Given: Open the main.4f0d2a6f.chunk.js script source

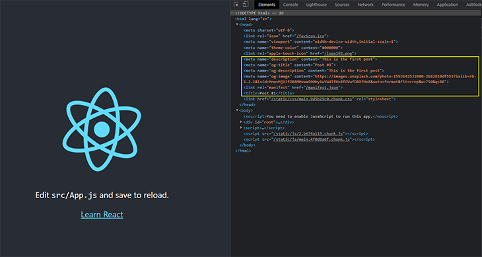Looking at the screenshot, I should click(312, 139).
